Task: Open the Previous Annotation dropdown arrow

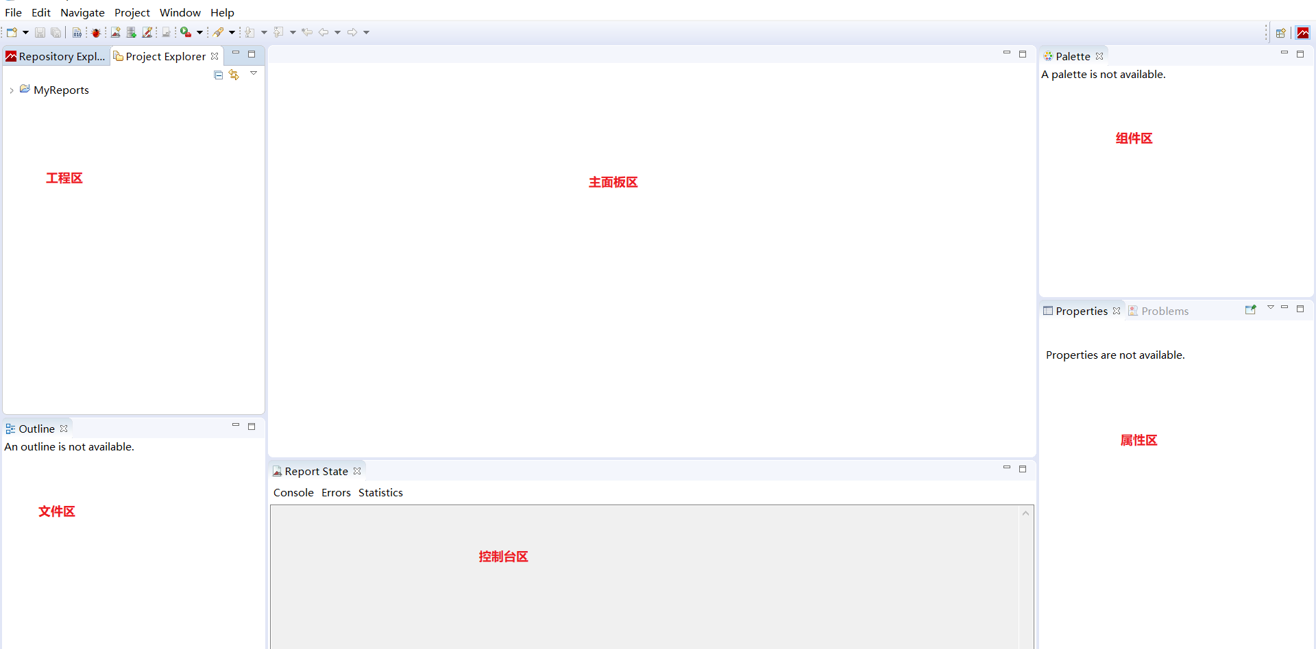Action: click(293, 32)
